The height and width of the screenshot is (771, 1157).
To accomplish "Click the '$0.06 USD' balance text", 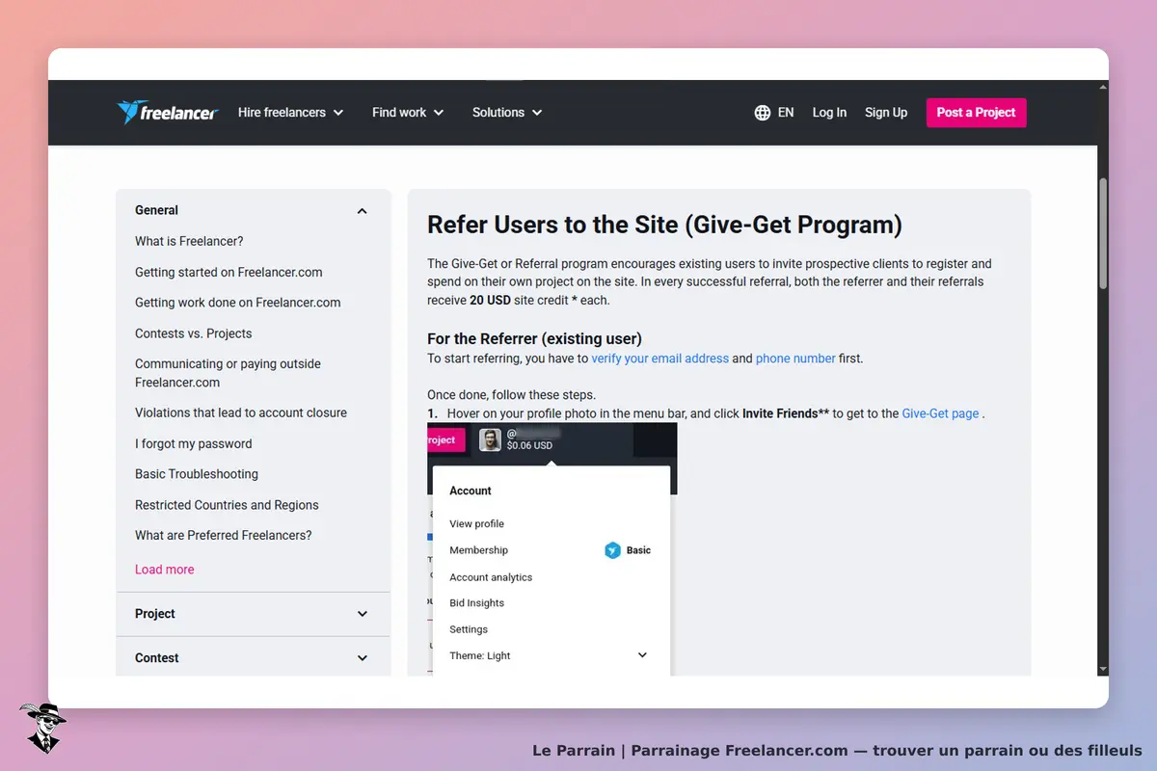I will pos(529,446).
